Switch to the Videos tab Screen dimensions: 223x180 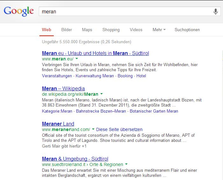(136, 30)
